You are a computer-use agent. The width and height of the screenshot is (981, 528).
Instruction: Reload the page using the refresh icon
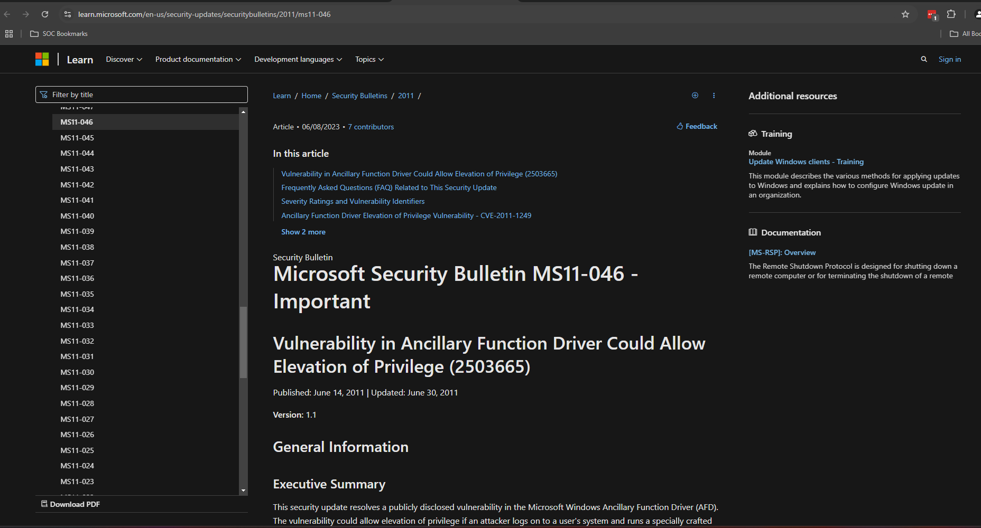45,14
